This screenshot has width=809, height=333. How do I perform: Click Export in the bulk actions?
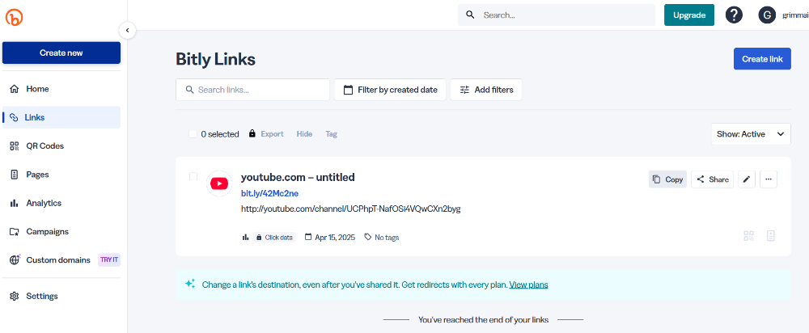click(272, 134)
